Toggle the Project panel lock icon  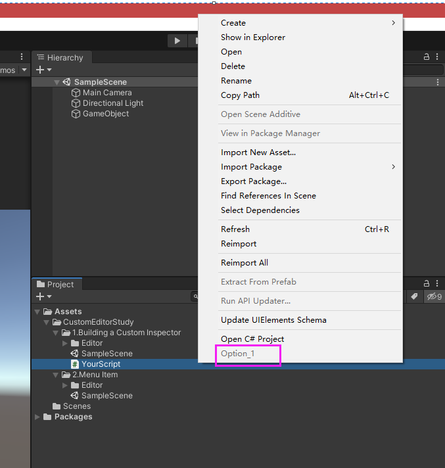427,283
